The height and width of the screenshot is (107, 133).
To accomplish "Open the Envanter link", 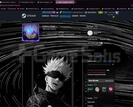I will click(x=90, y=106).
